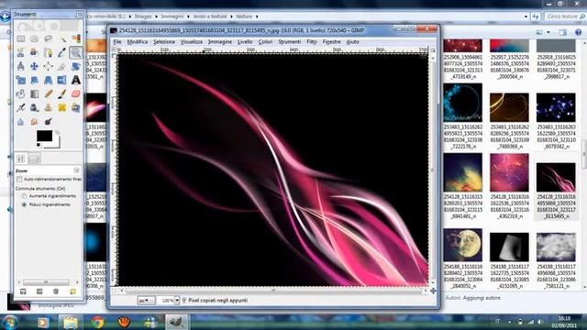Select the Shear tool
The height and width of the screenshot is (330, 587).
pyautogui.click(x=34, y=80)
